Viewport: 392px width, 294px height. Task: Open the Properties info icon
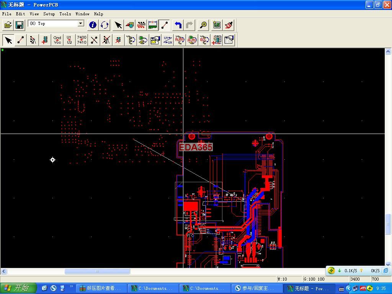pyautogui.click(x=93, y=25)
